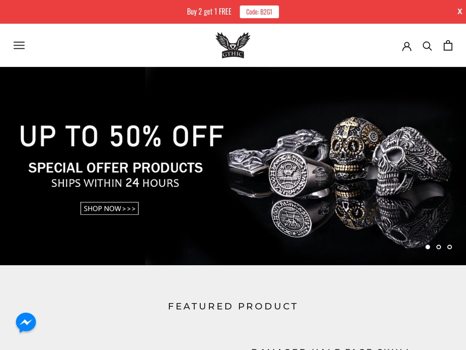This screenshot has height=350, width=466.
Task: Select the first slideshow dot
Action: click(x=428, y=247)
